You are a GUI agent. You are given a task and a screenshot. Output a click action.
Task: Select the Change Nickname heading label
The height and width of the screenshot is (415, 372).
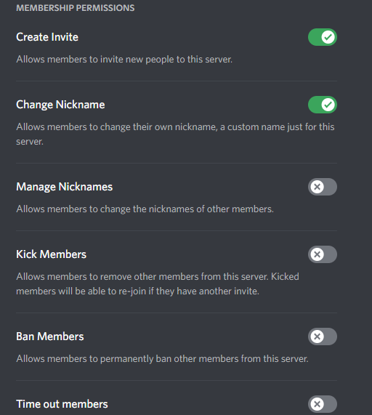[60, 105]
